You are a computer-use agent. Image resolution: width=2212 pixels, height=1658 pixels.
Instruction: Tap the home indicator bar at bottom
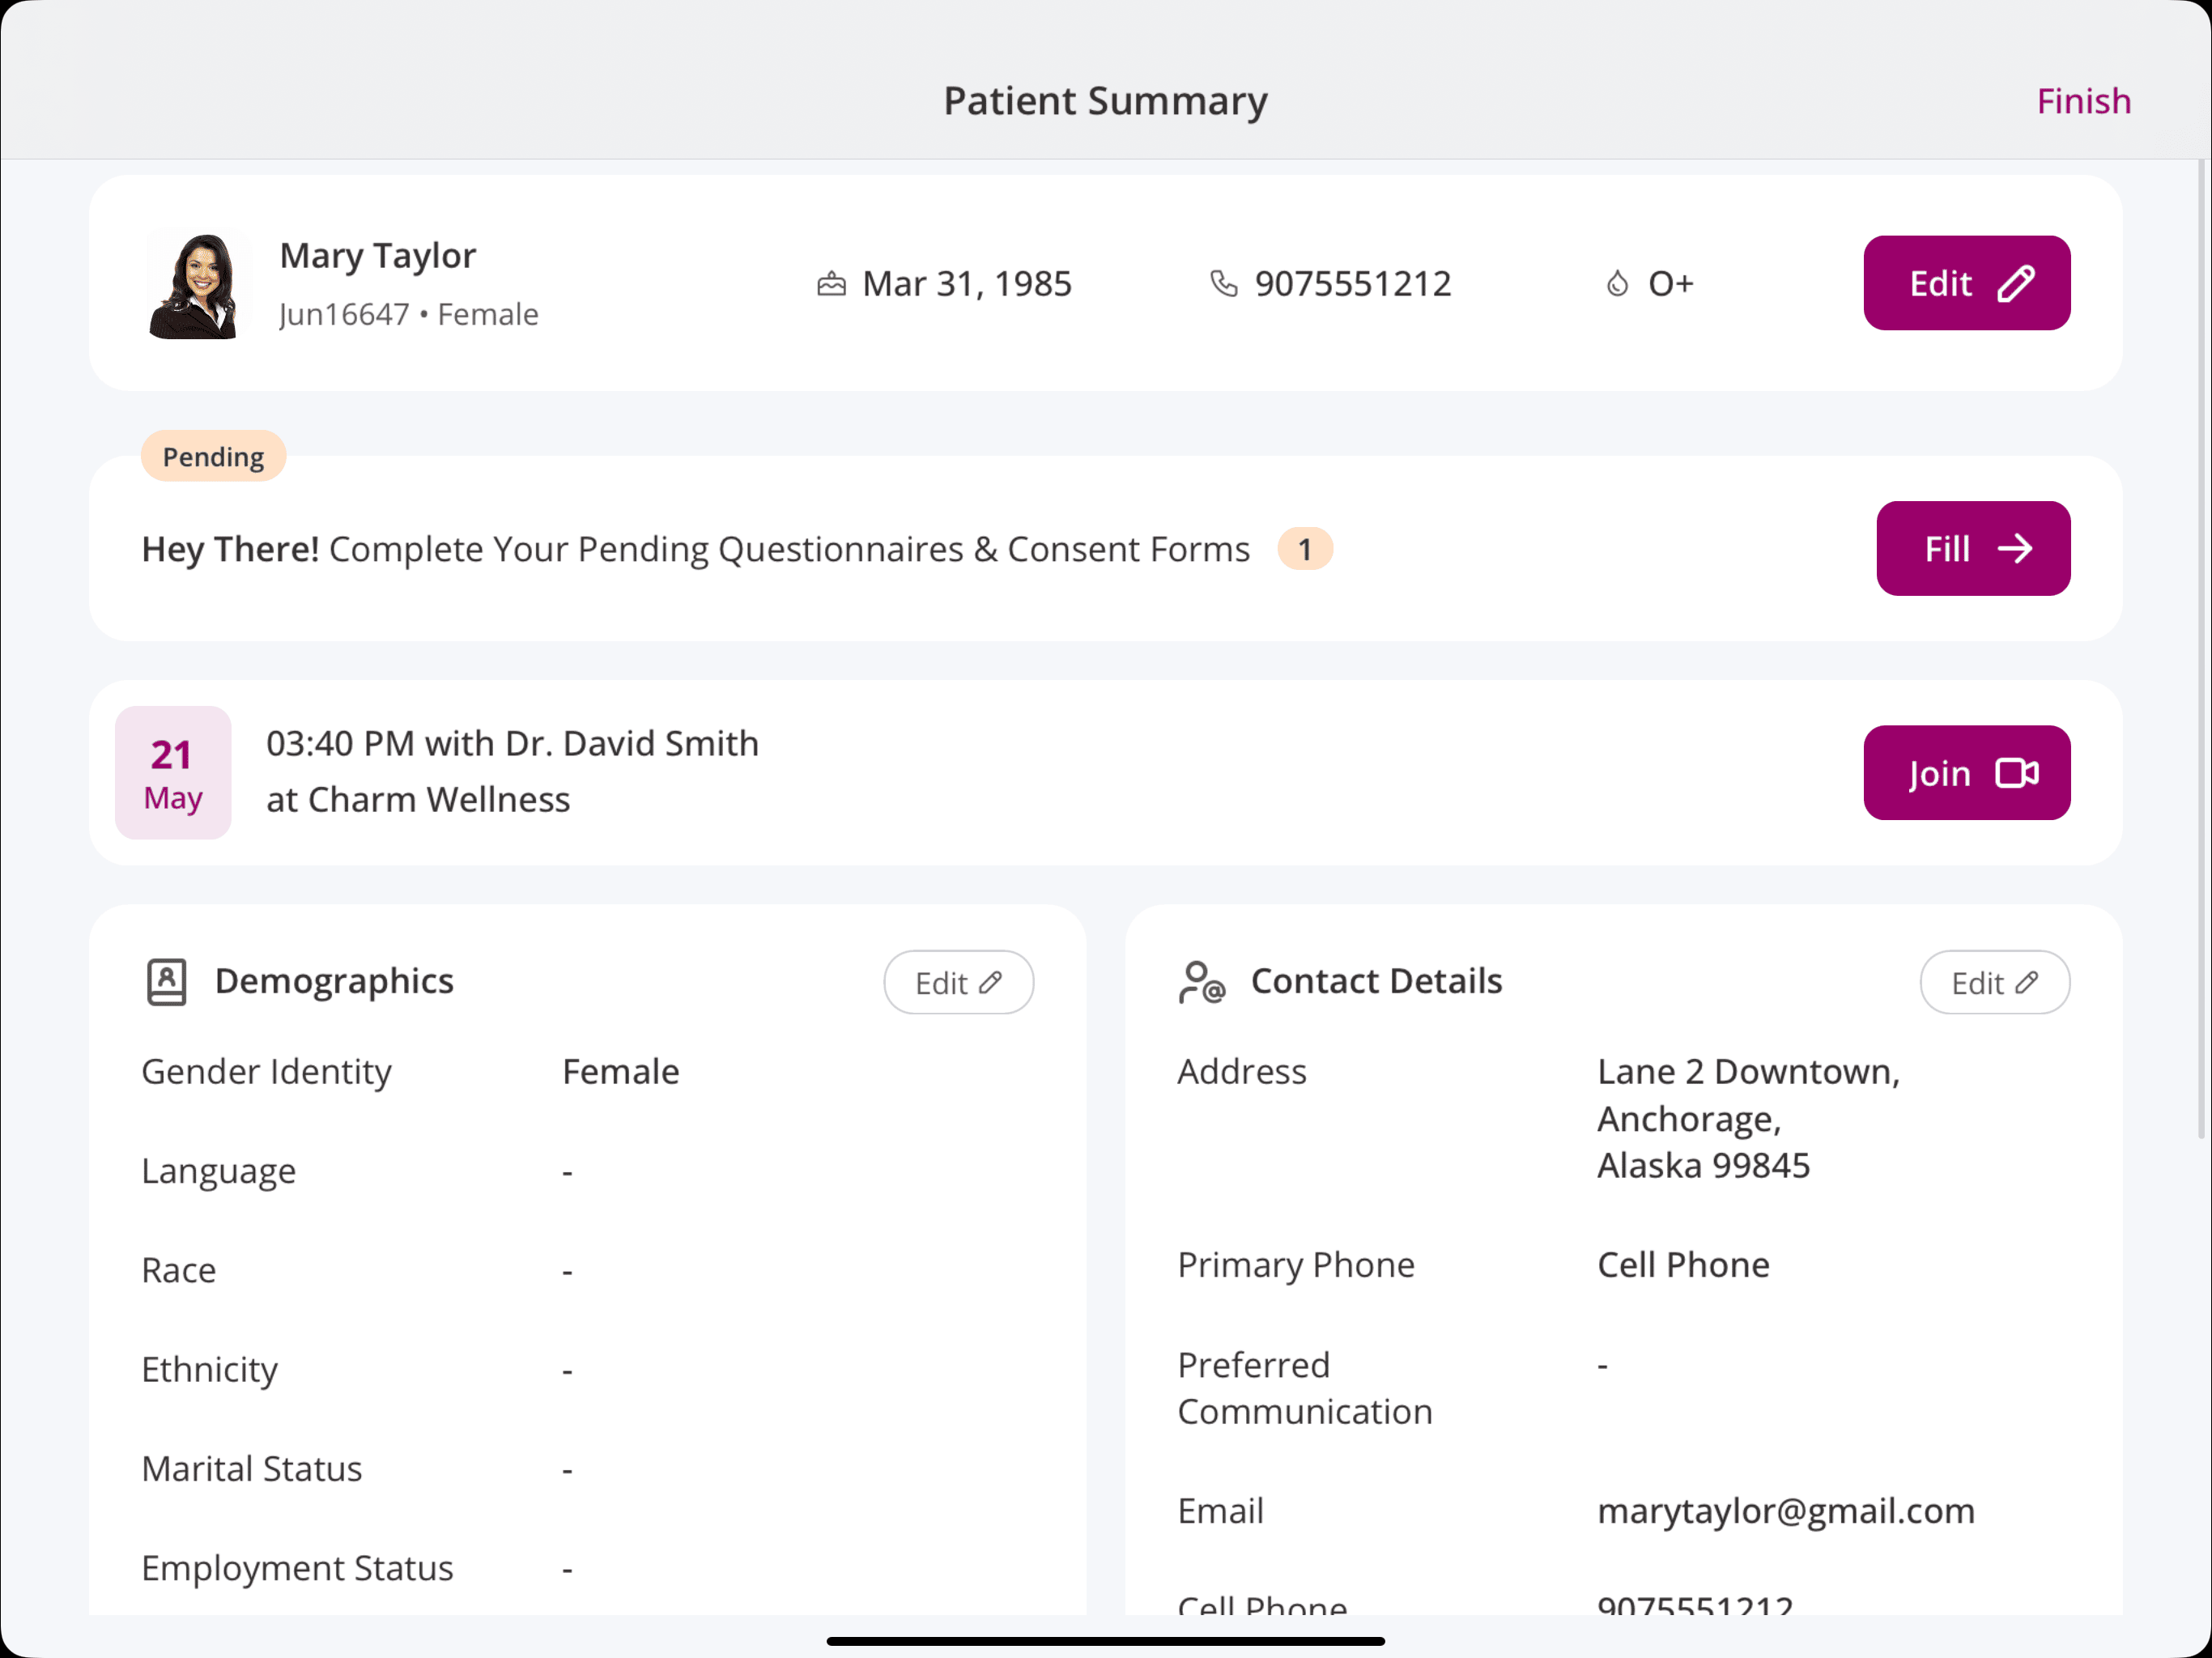(1105, 1641)
